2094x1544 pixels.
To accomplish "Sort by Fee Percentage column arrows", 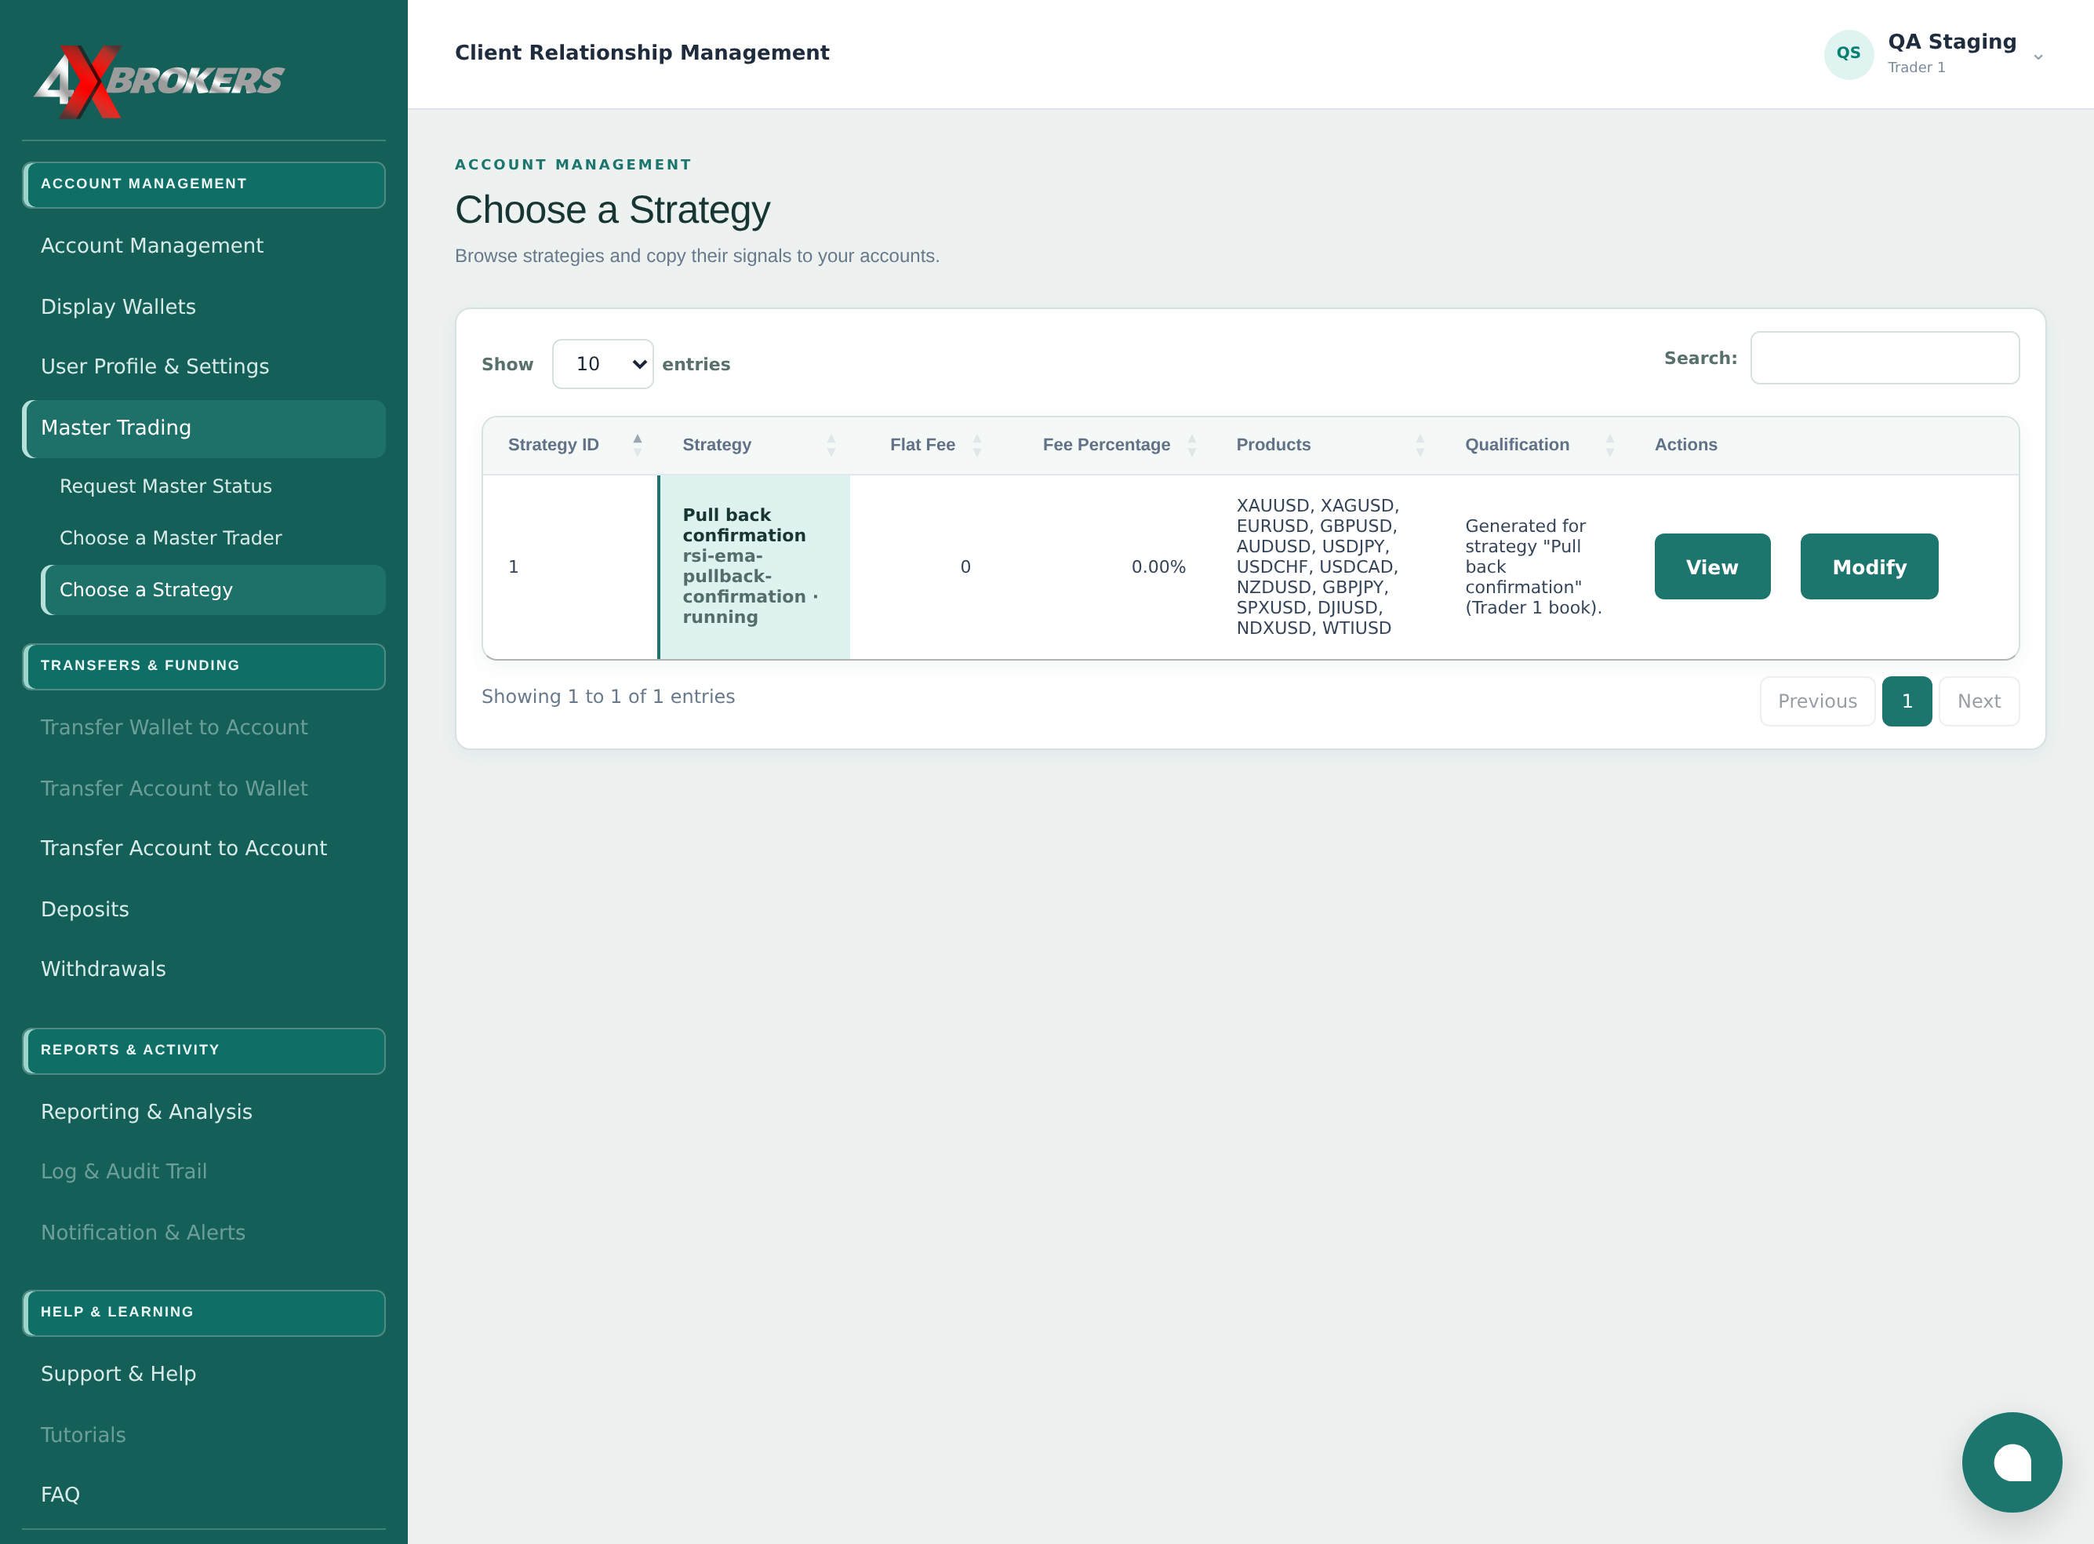I will click(x=1191, y=445).
